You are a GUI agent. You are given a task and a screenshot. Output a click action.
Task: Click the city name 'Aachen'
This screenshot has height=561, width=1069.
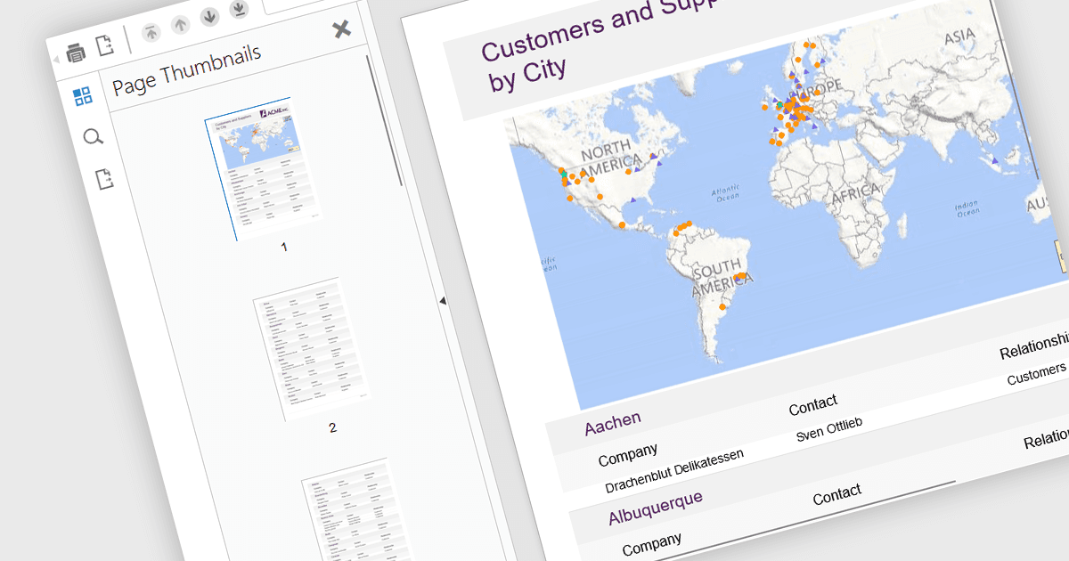pos(612,424)
